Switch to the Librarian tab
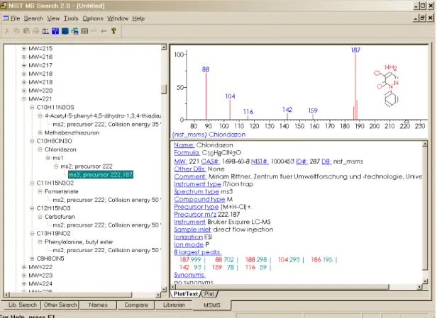 coord(174,305)
